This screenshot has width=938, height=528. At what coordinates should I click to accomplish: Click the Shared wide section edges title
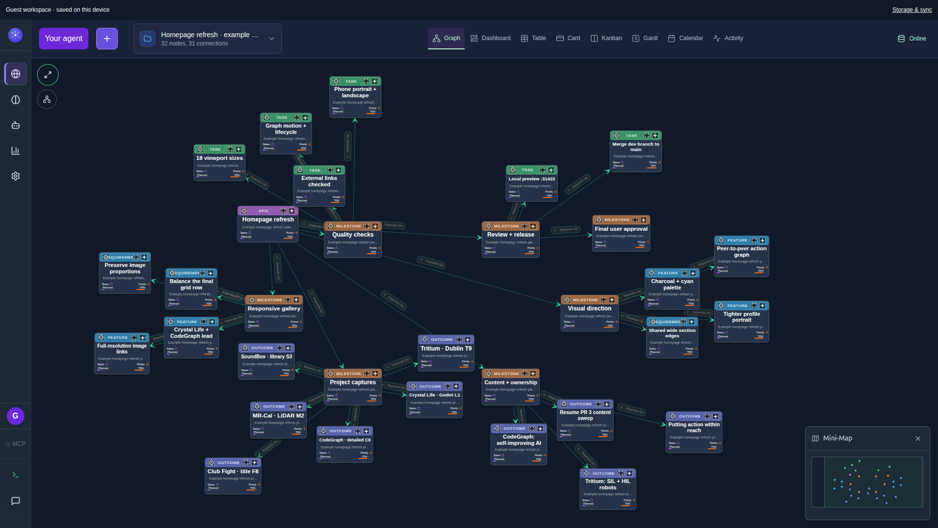(x=672, y=333)
